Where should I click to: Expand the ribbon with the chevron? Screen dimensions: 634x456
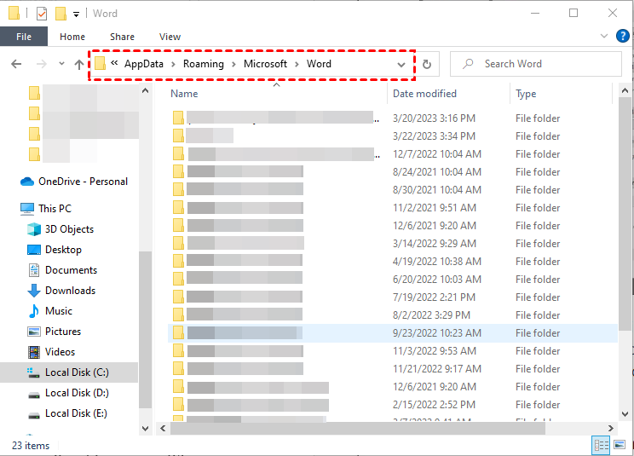click(x=604, y=36)
